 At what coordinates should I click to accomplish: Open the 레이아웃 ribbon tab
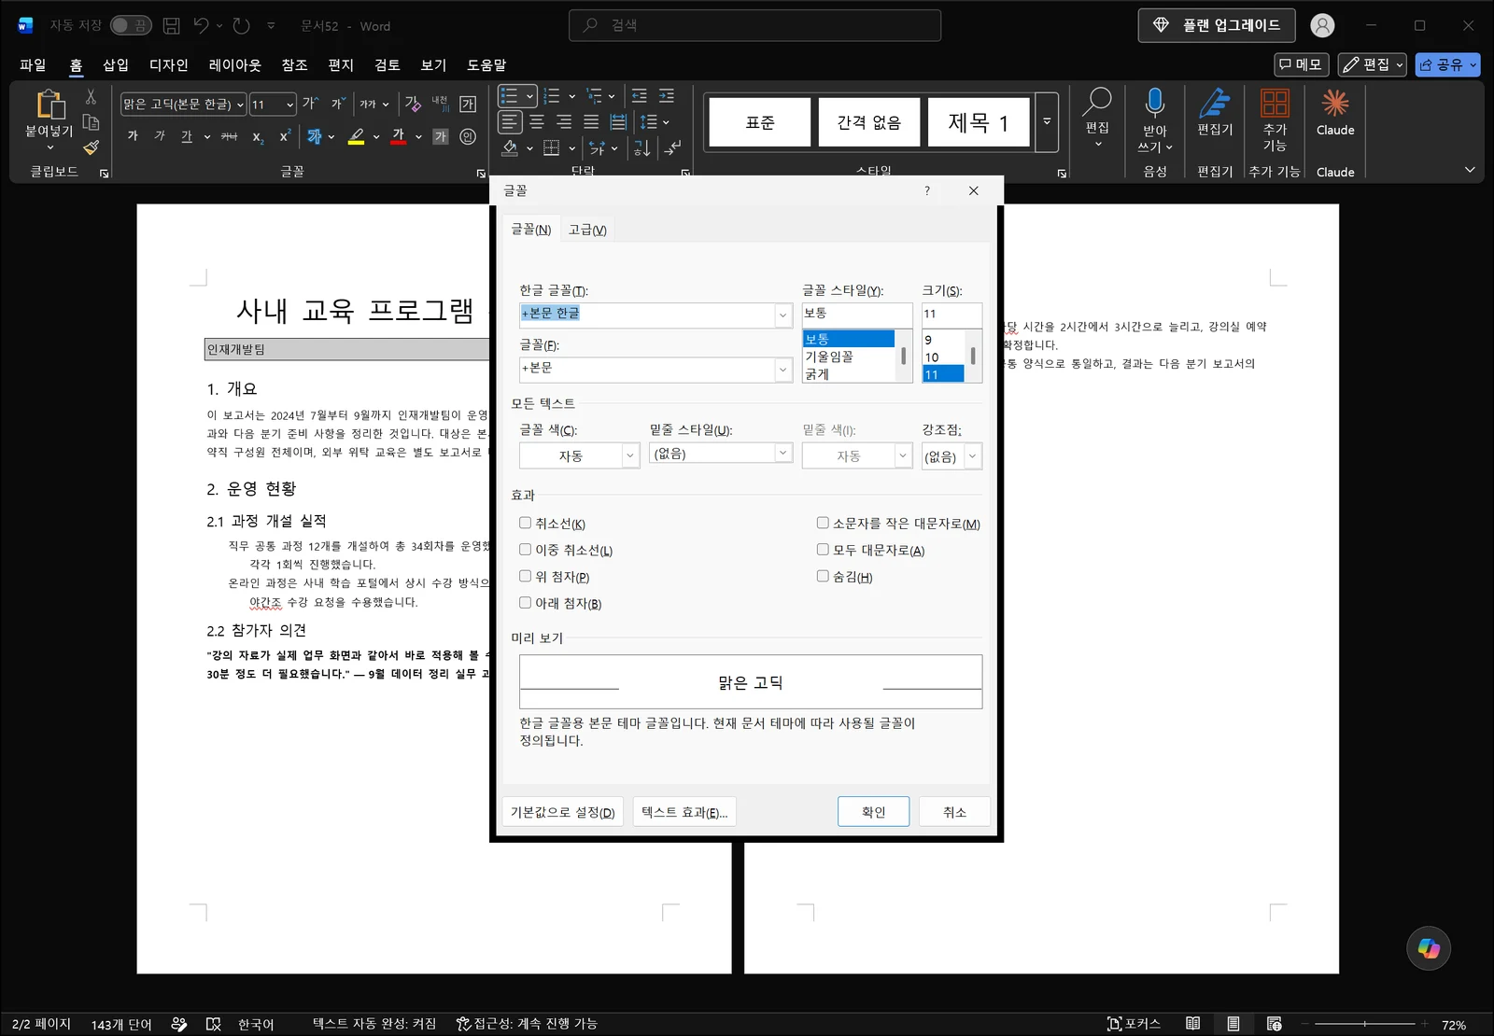pyautogui.click(x=235, y=65)
